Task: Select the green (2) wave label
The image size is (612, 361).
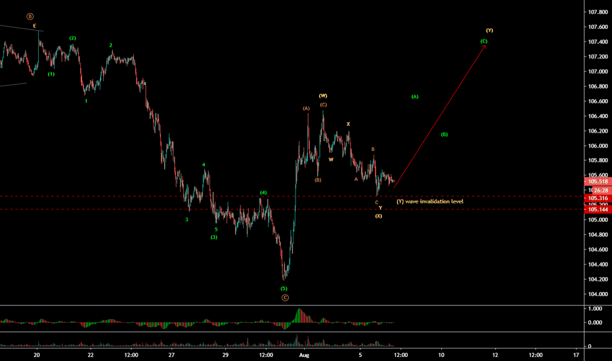Action: click(73, 38)
